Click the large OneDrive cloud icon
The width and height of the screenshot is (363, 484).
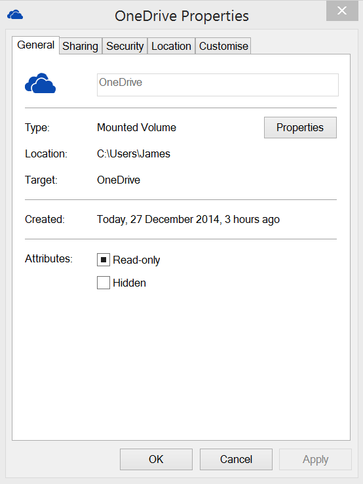click(40, 83)
